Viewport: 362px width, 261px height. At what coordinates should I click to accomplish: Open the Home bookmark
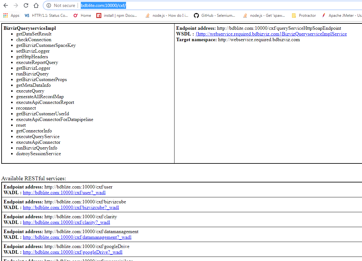82,16
